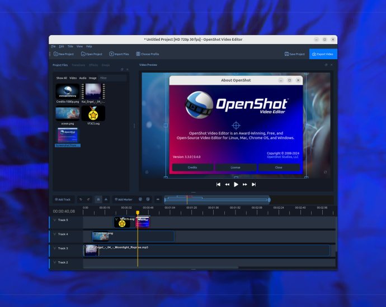The image size is (386, 307).
Task: Click the Add Marker button
Action: click(124, 199)
